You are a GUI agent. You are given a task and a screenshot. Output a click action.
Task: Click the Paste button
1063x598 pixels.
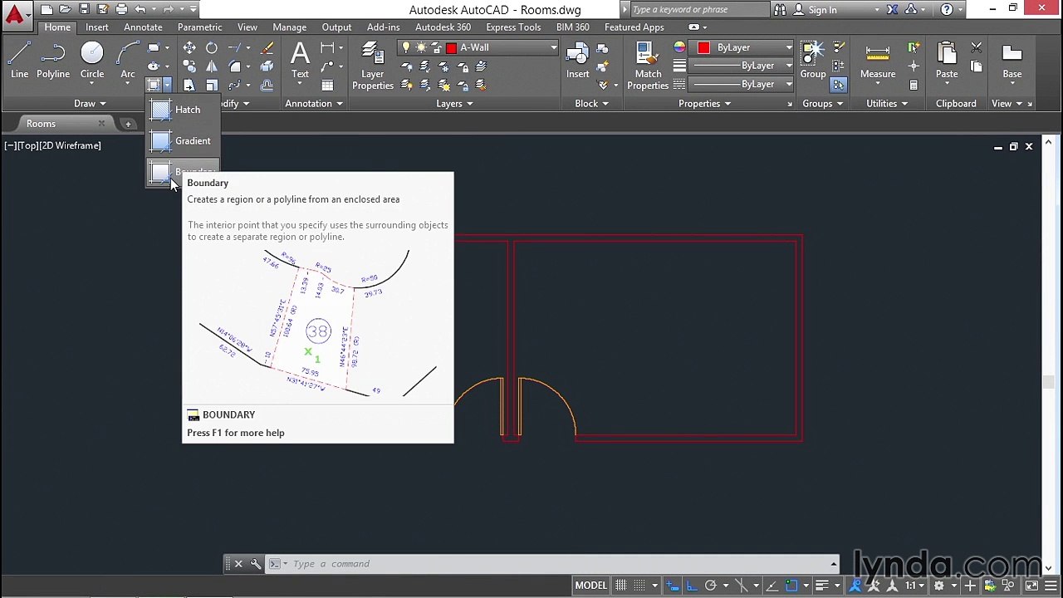click(x=947, y=61)
